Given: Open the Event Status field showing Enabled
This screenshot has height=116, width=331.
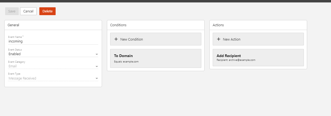Looking at the screenshot, I should click(52, 54).
